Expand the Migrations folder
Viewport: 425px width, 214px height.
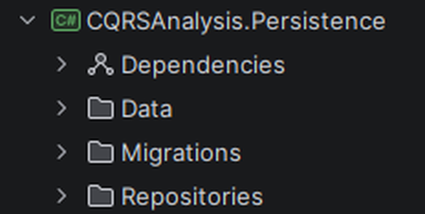tap(62, 152)
